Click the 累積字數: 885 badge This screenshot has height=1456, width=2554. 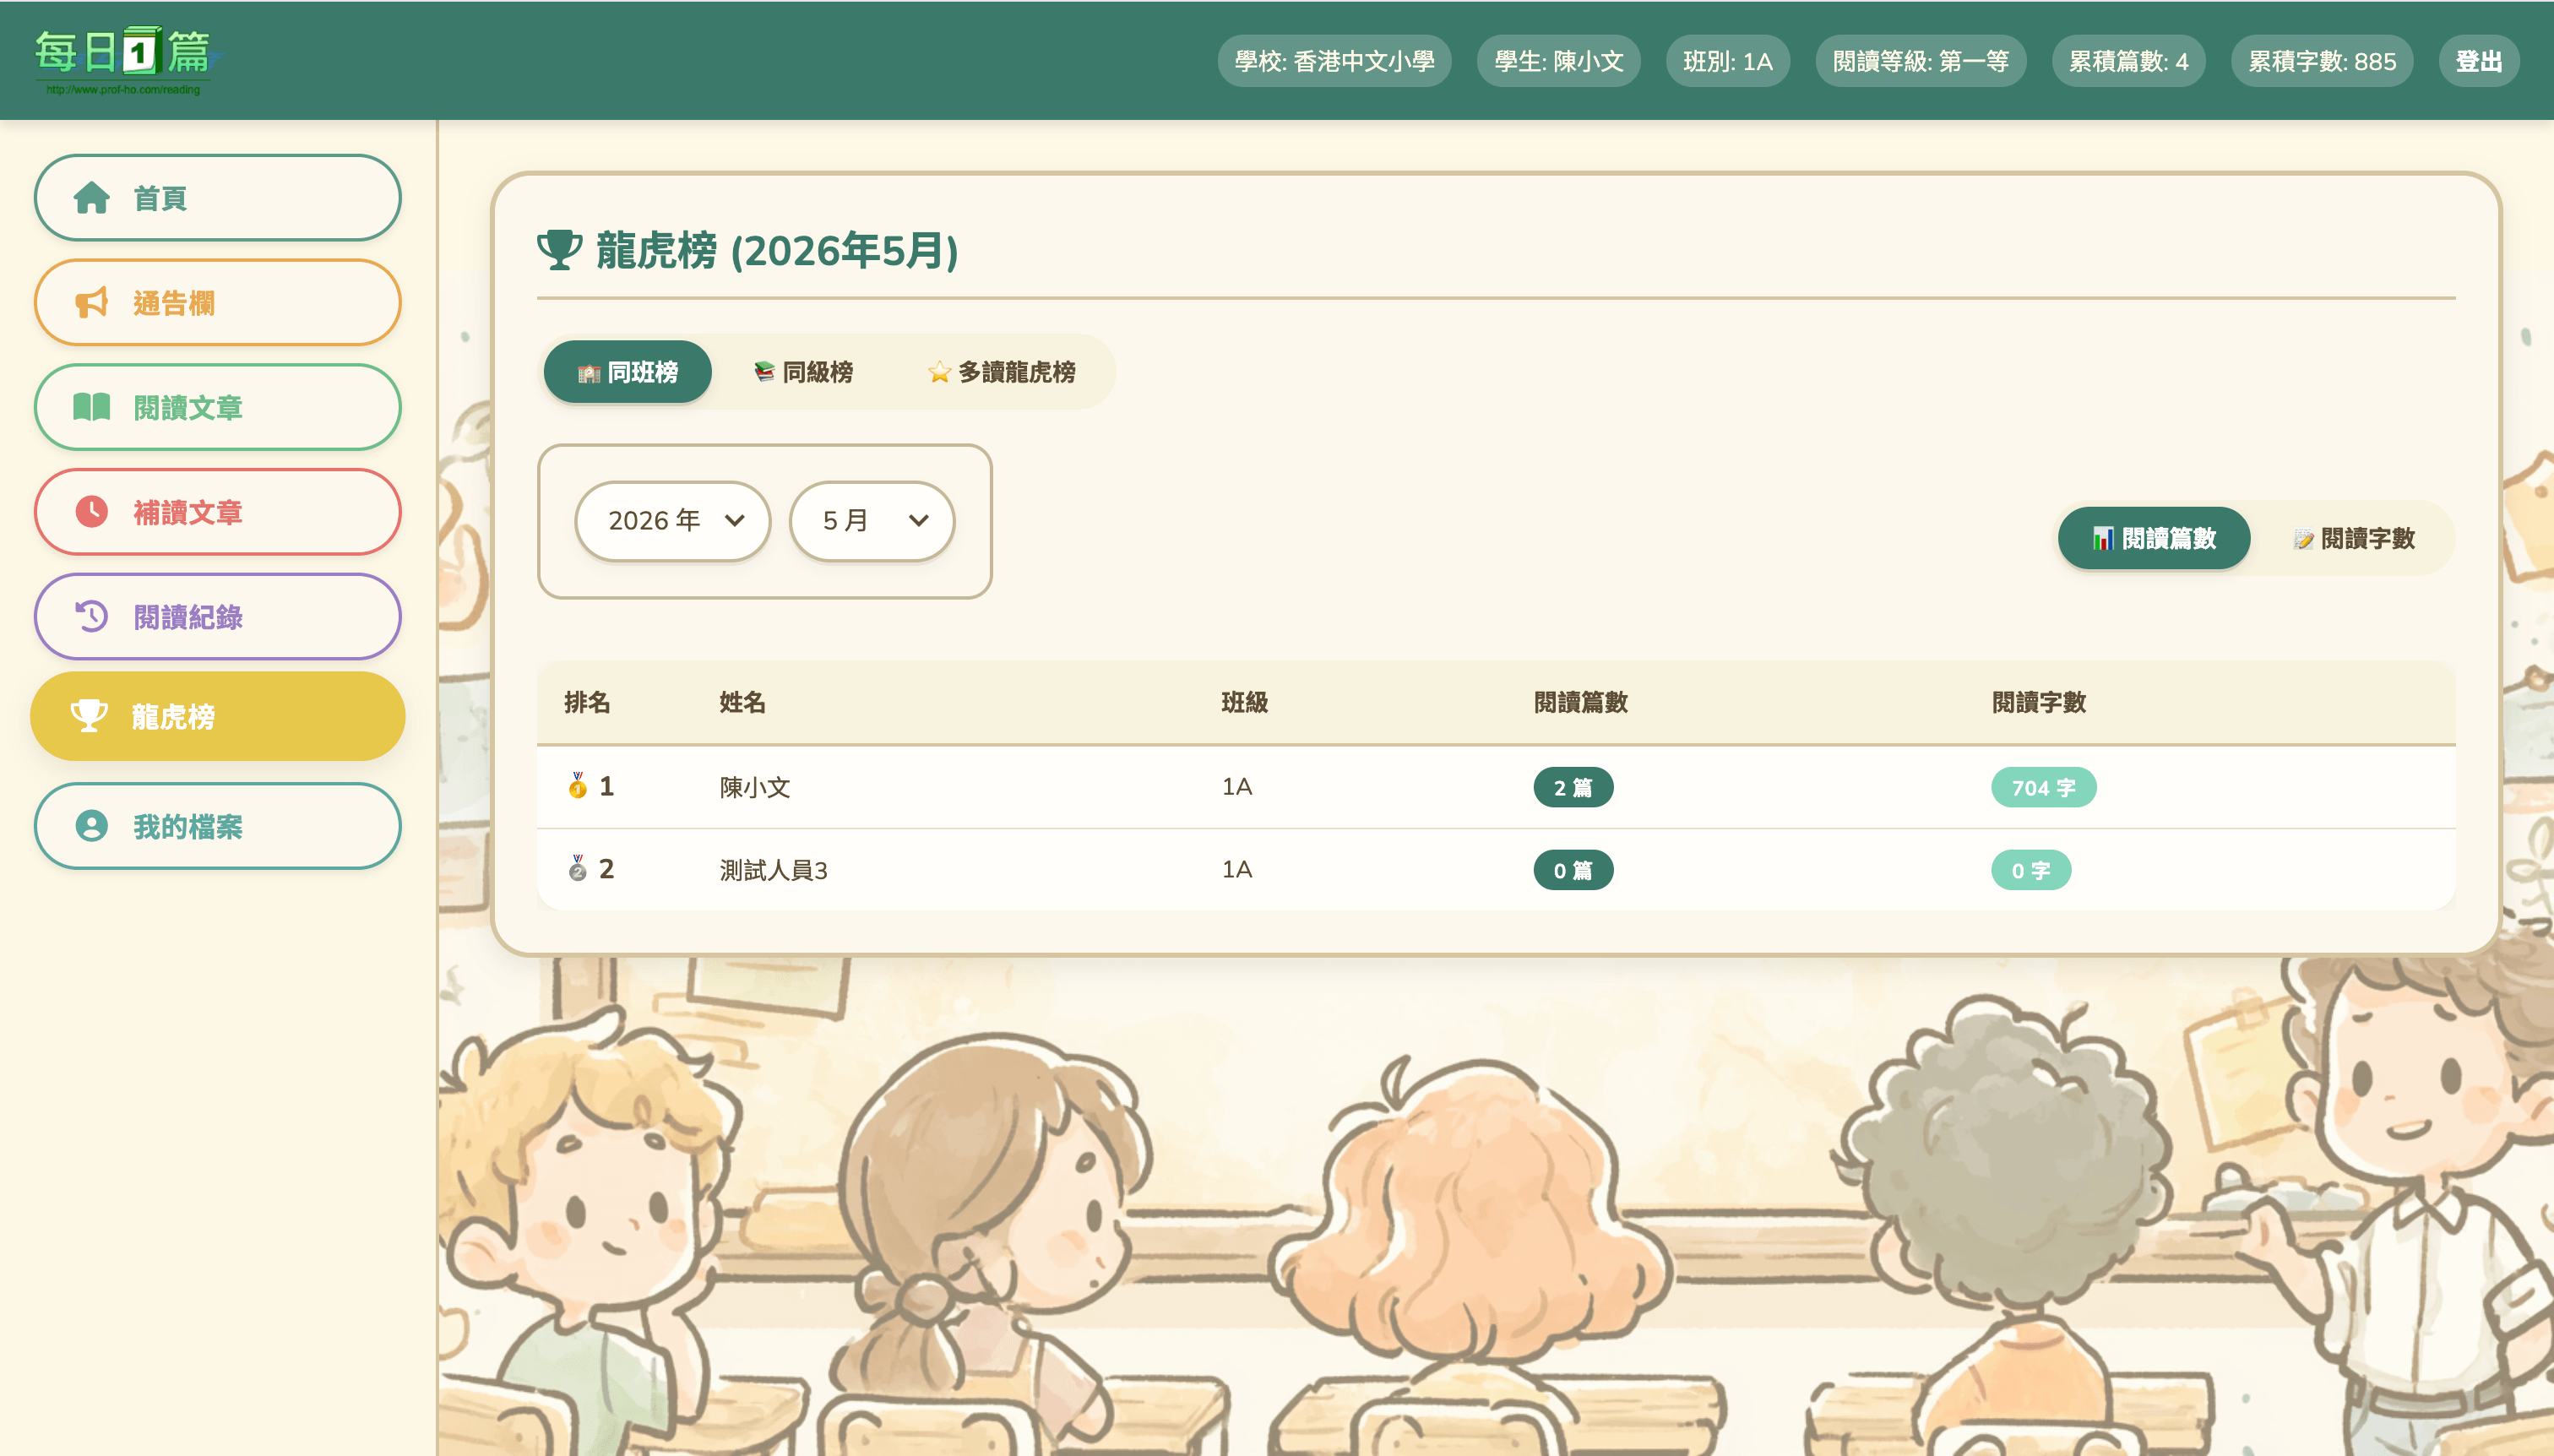coord(2321,62)
